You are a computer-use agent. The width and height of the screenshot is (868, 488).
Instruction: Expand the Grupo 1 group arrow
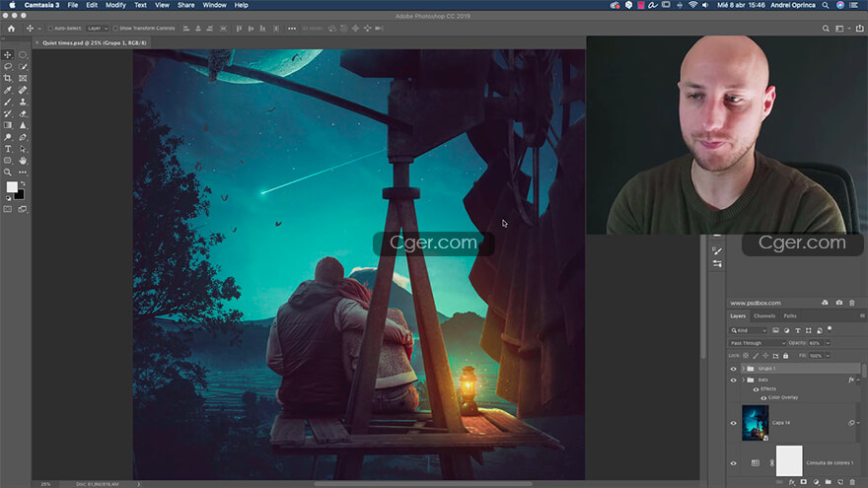(744, 369)
